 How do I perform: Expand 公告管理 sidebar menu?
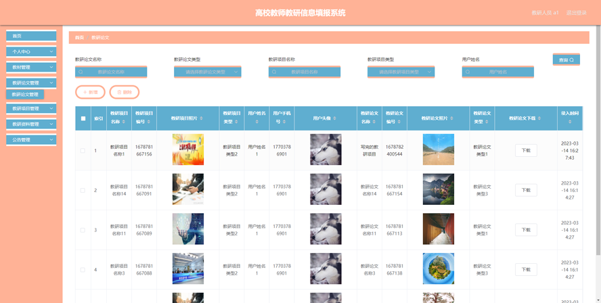coord(31,140)
